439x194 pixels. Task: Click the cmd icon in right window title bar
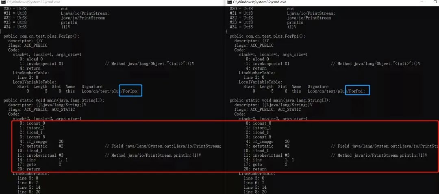point(229,2)
